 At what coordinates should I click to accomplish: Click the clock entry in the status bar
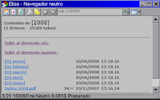coord(15,96)
